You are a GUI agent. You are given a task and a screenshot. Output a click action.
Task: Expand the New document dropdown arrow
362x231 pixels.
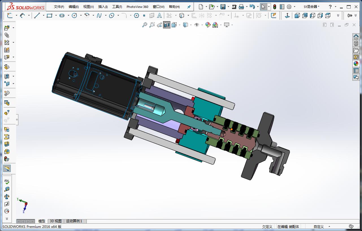click(x=206, y=7)
